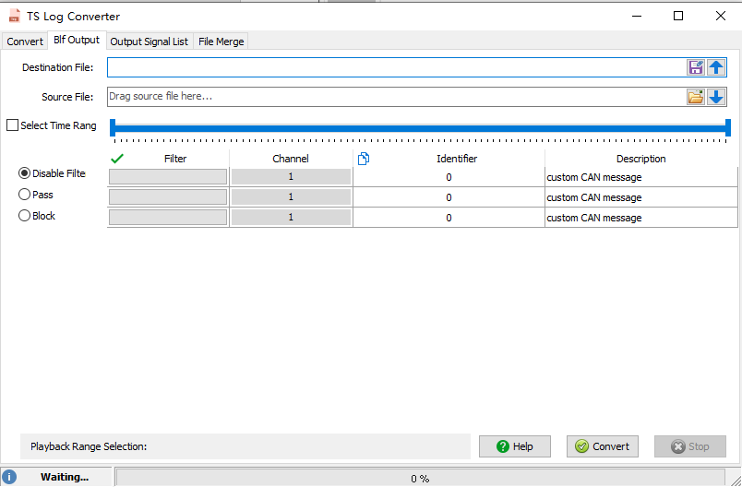The image size is (742, 487).
Task: Switch to the Output Signal List tab
Action: (149, 42)
